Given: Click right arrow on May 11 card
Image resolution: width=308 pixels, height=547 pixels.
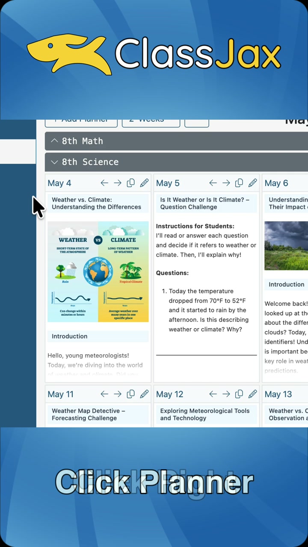Looking at the screenshot, I should coord(118,394).
